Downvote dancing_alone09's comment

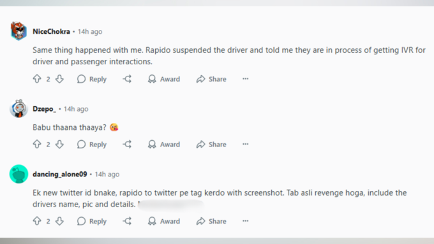[59, 221]
